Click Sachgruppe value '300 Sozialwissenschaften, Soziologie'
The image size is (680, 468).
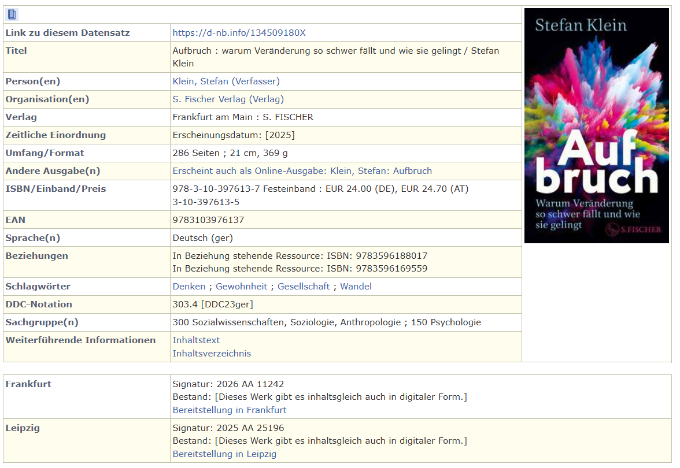click(327, 322)
